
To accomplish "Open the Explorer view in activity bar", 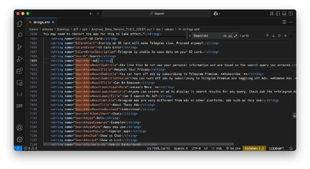I will (19, 24).
